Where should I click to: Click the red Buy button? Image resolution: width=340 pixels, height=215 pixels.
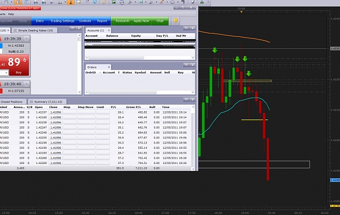18,73
